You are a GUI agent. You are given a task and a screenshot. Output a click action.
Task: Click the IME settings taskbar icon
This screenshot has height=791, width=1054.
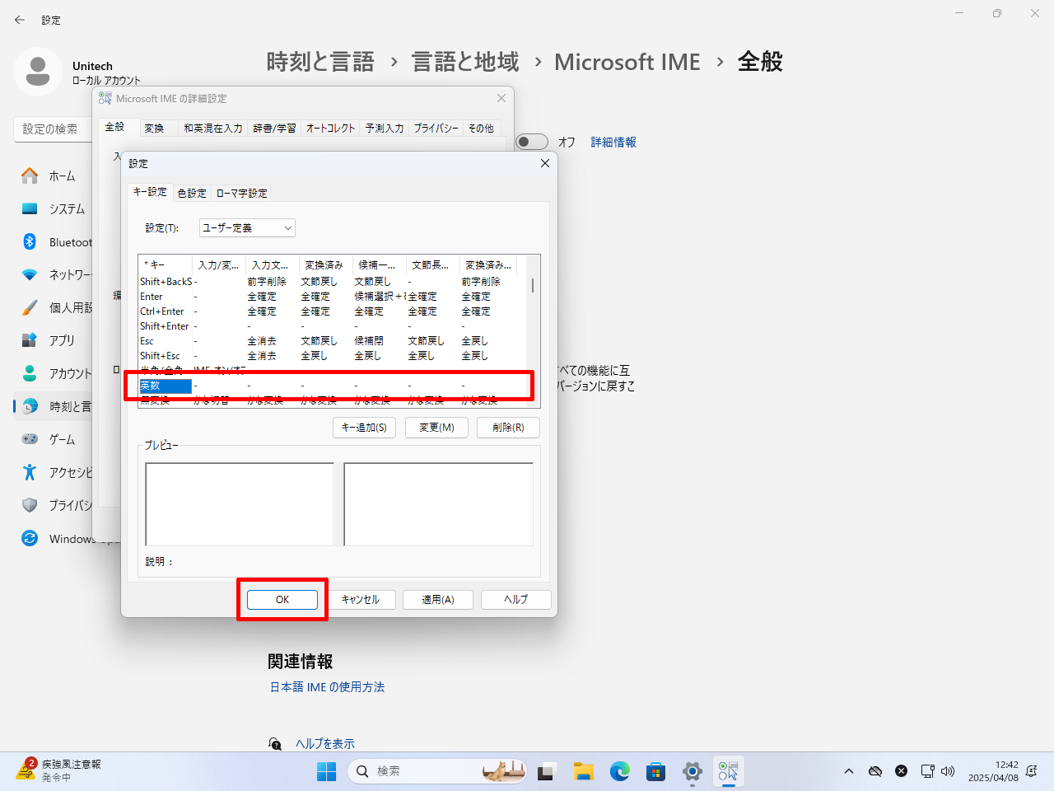click(729, 771)
